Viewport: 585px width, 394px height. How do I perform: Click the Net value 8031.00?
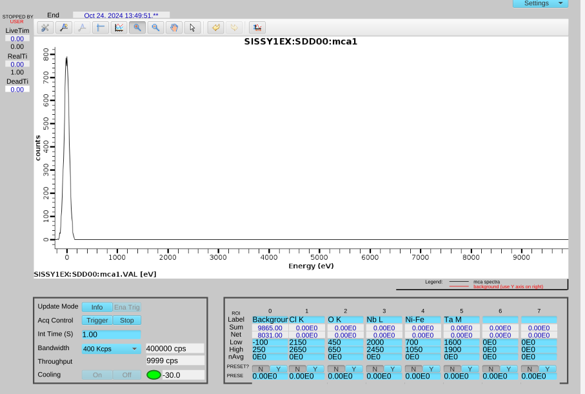coord(270,335)
